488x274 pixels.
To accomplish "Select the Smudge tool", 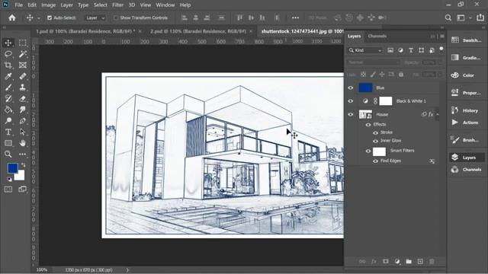I will 22,110.
